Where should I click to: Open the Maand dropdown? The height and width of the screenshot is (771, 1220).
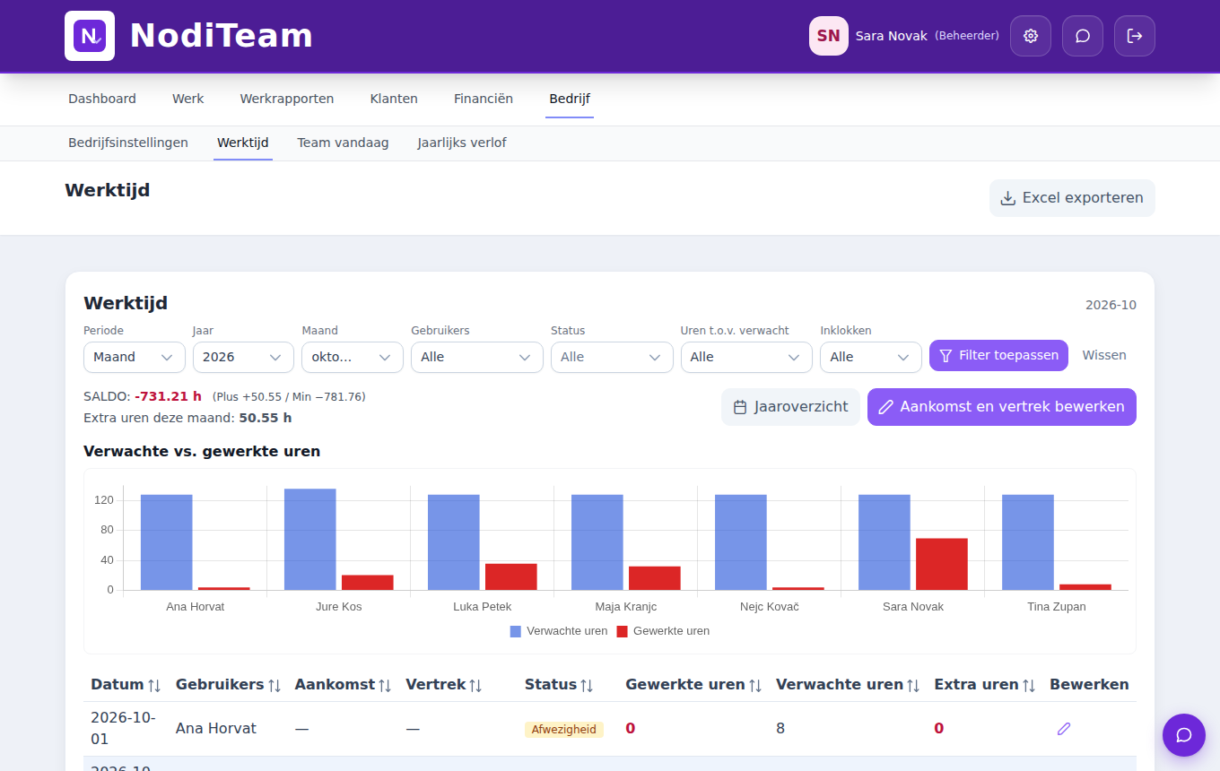(353, 357)
